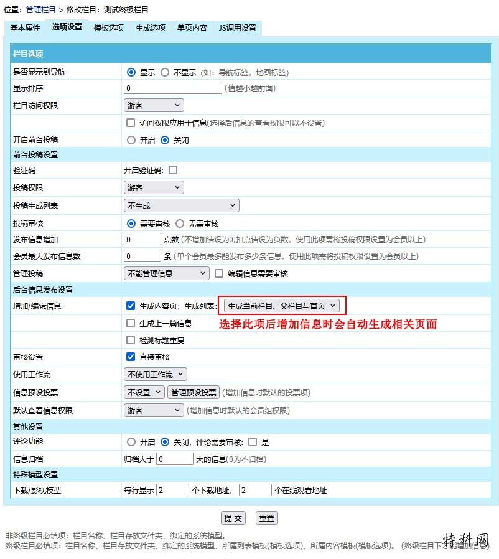
Task: Open the 基本属性 tab
Action: [x=25, y=28]
